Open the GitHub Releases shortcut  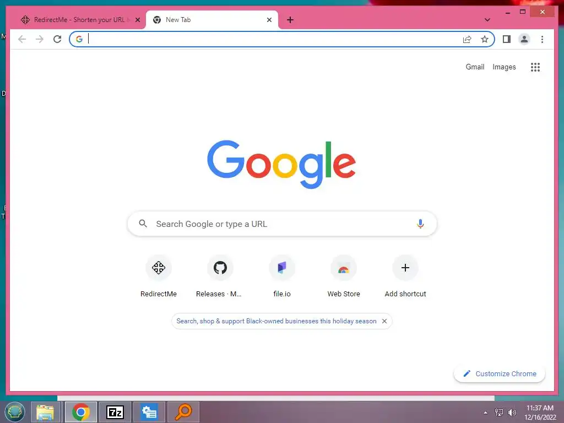pos(220,268)
